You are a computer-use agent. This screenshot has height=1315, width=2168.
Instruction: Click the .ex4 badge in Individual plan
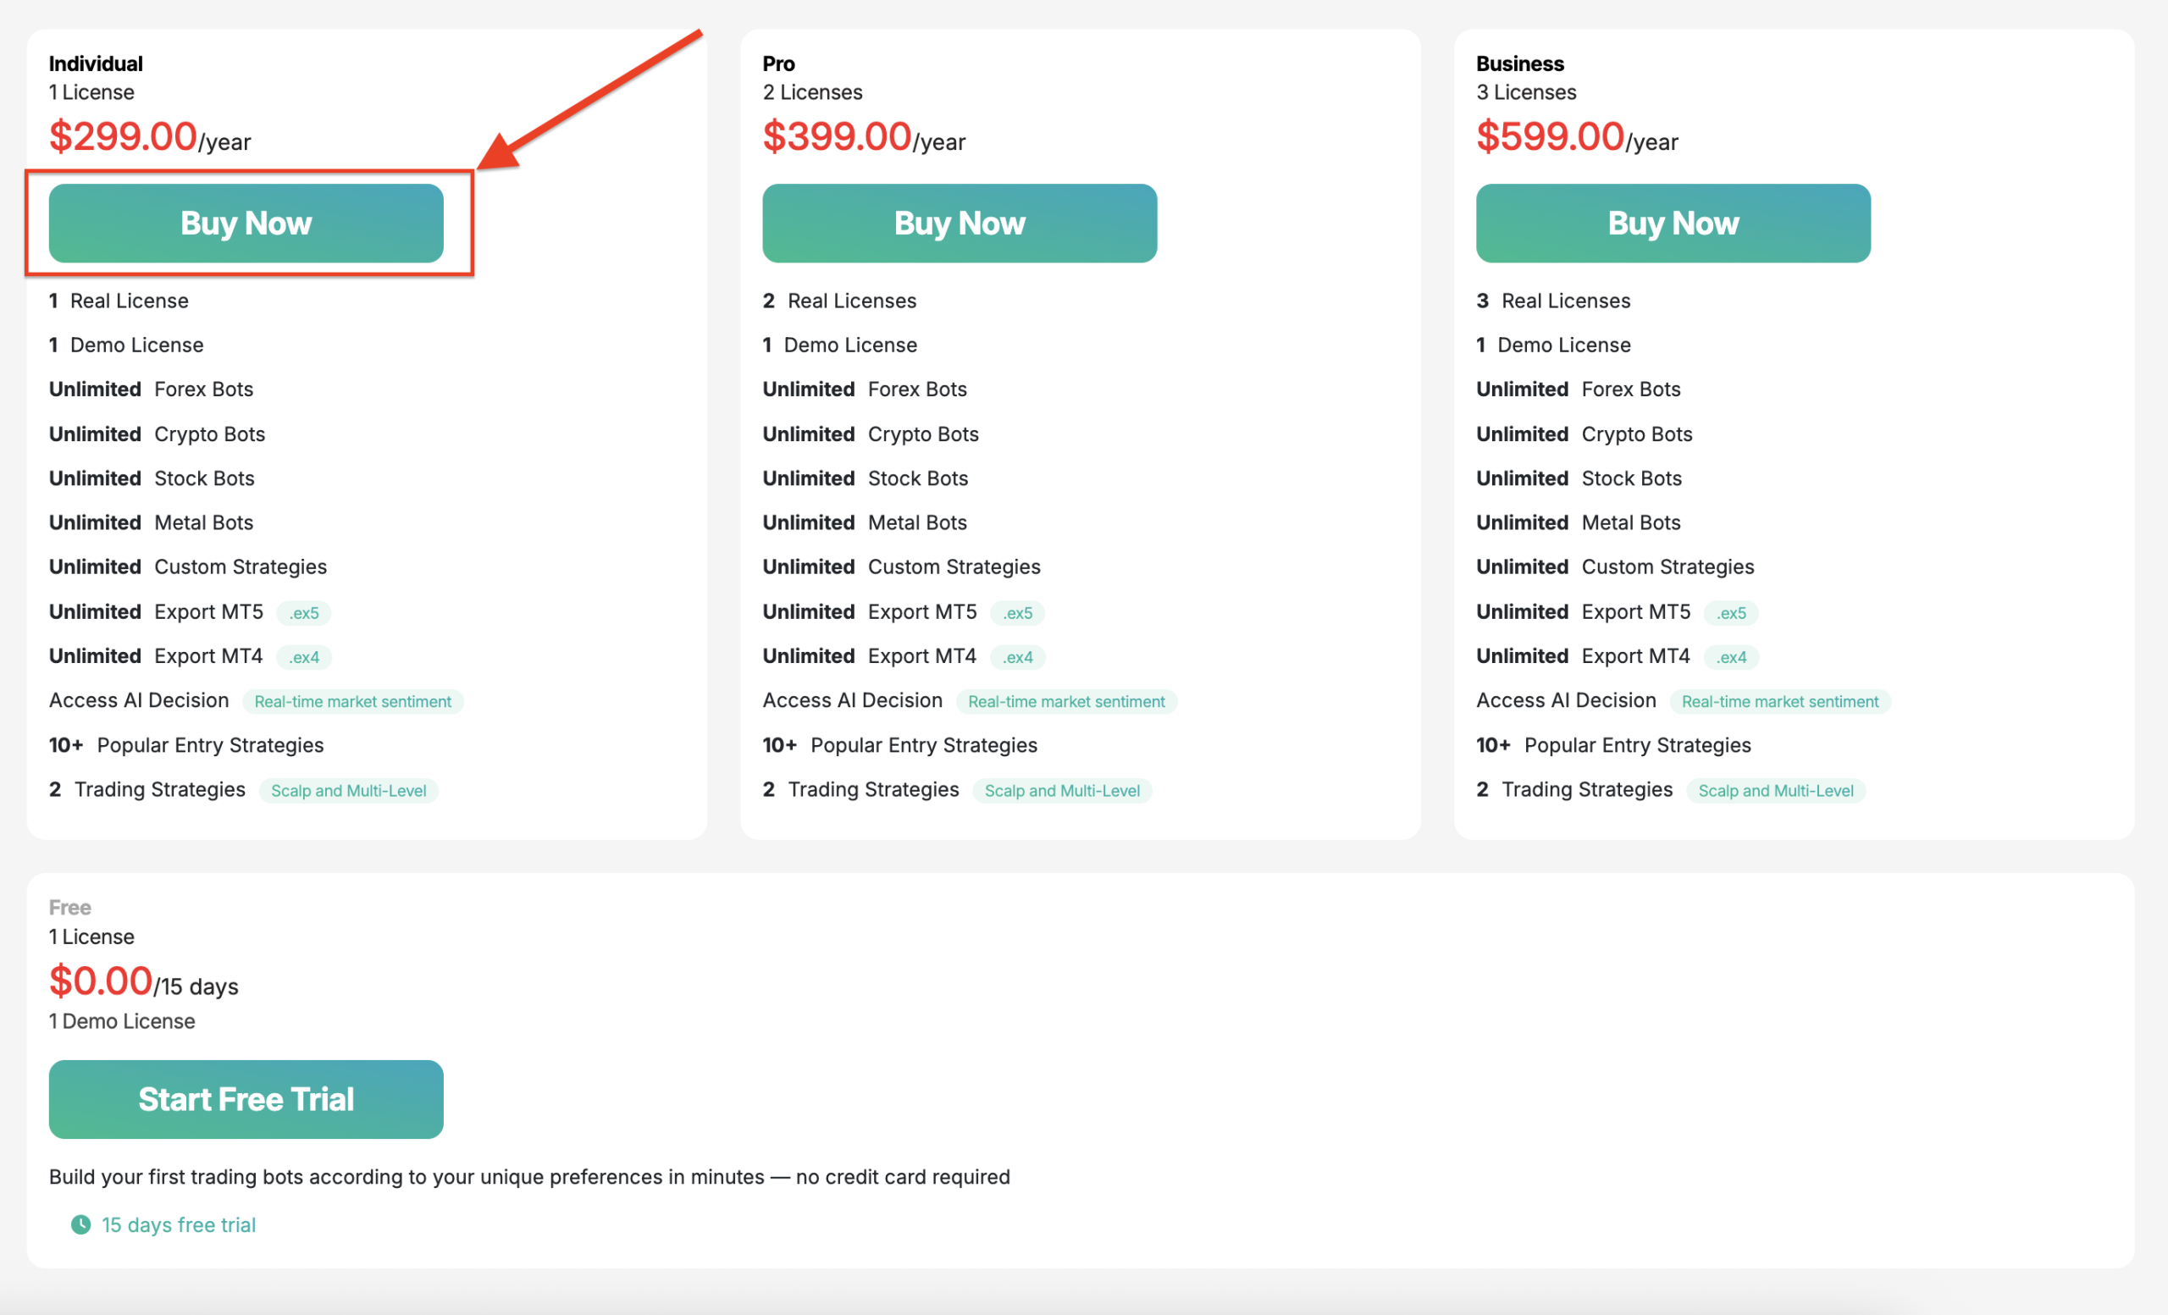click(x=303, y=657)
